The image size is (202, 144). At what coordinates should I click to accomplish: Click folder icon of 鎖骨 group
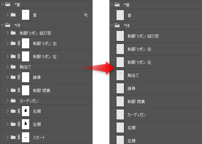point(13,77)
